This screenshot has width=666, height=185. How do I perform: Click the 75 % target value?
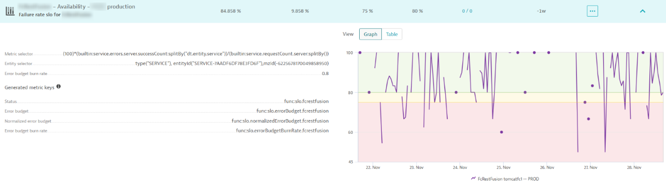tap(368, 11)
